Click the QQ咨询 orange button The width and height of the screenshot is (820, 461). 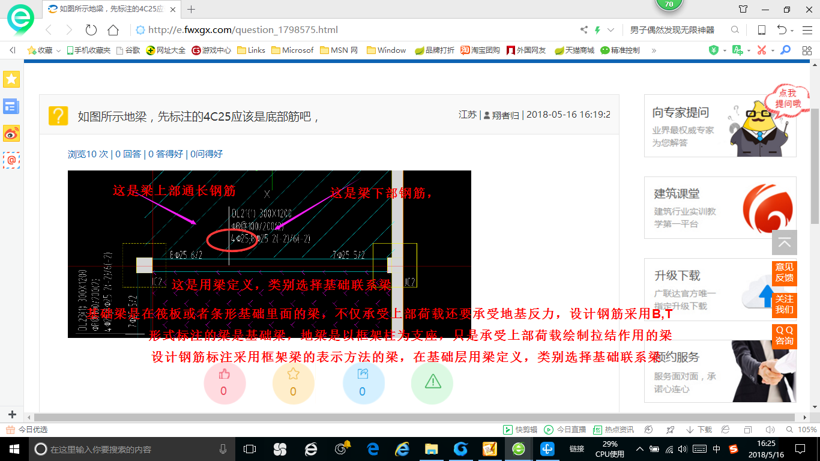[784, 336]
